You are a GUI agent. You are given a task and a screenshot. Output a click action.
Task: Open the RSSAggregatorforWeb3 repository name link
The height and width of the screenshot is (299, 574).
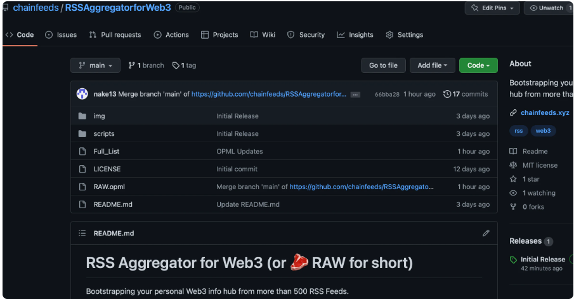118,8
